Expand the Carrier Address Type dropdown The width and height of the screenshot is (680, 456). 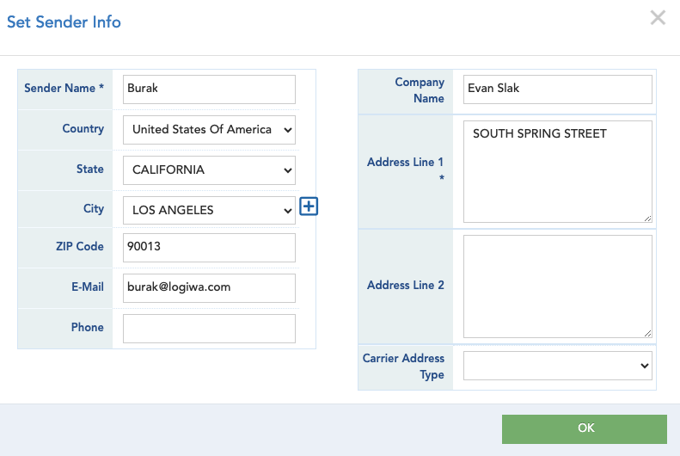point(557,366)
